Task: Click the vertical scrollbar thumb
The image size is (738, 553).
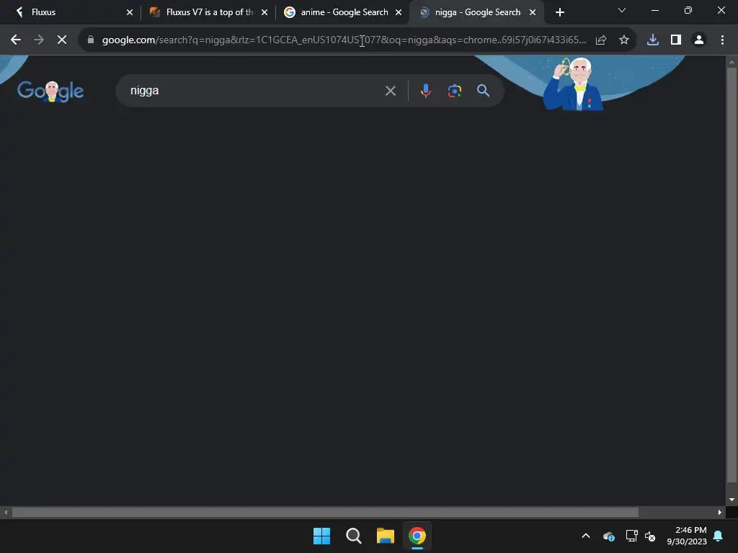Action: coord(732,275)
